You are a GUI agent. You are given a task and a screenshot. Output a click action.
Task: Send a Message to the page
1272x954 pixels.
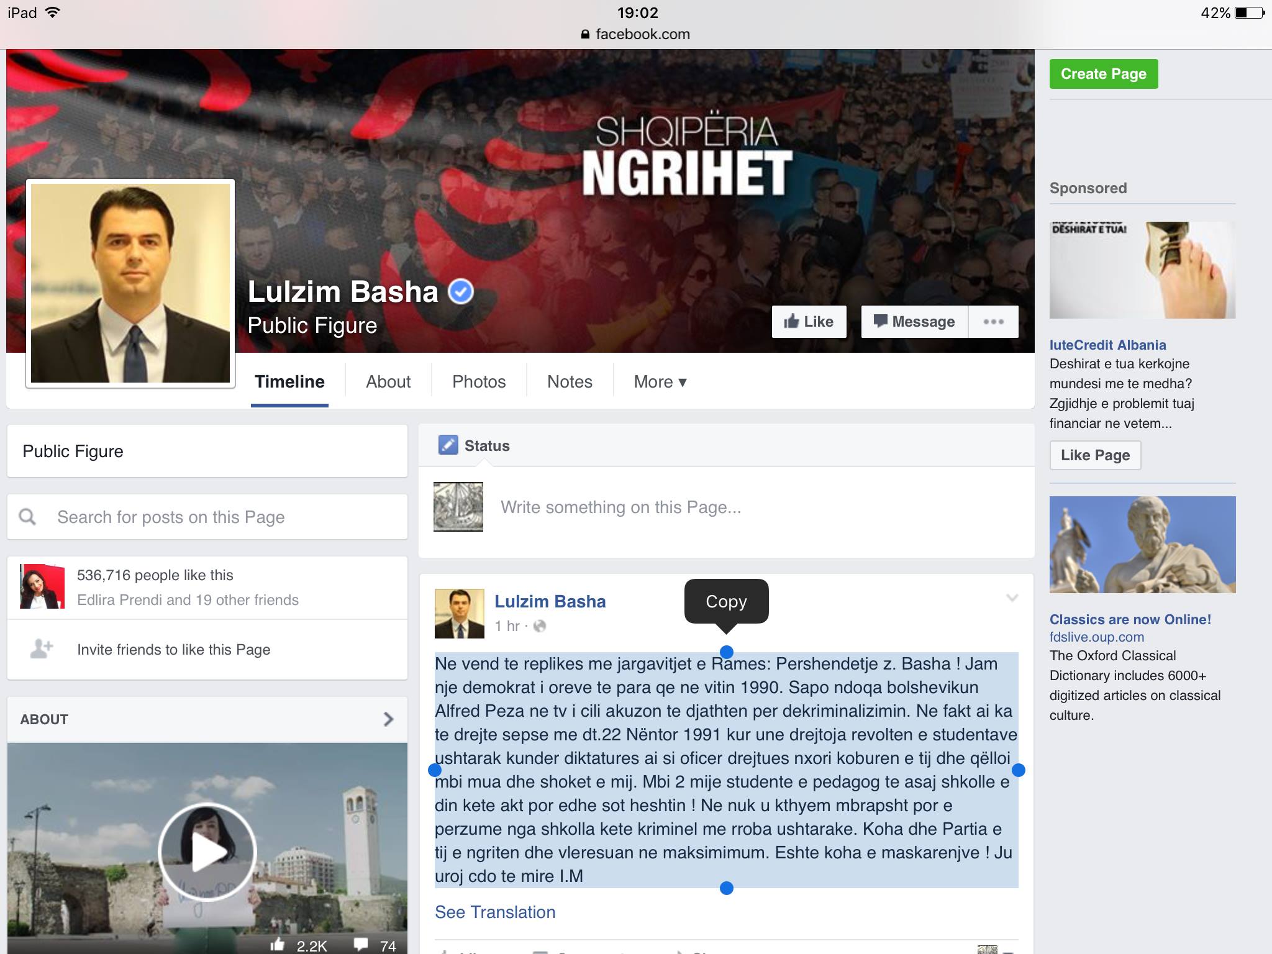point(914,322)
